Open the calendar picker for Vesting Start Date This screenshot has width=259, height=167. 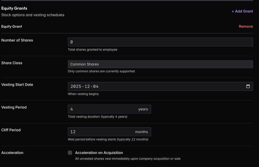tap(248, 86)
